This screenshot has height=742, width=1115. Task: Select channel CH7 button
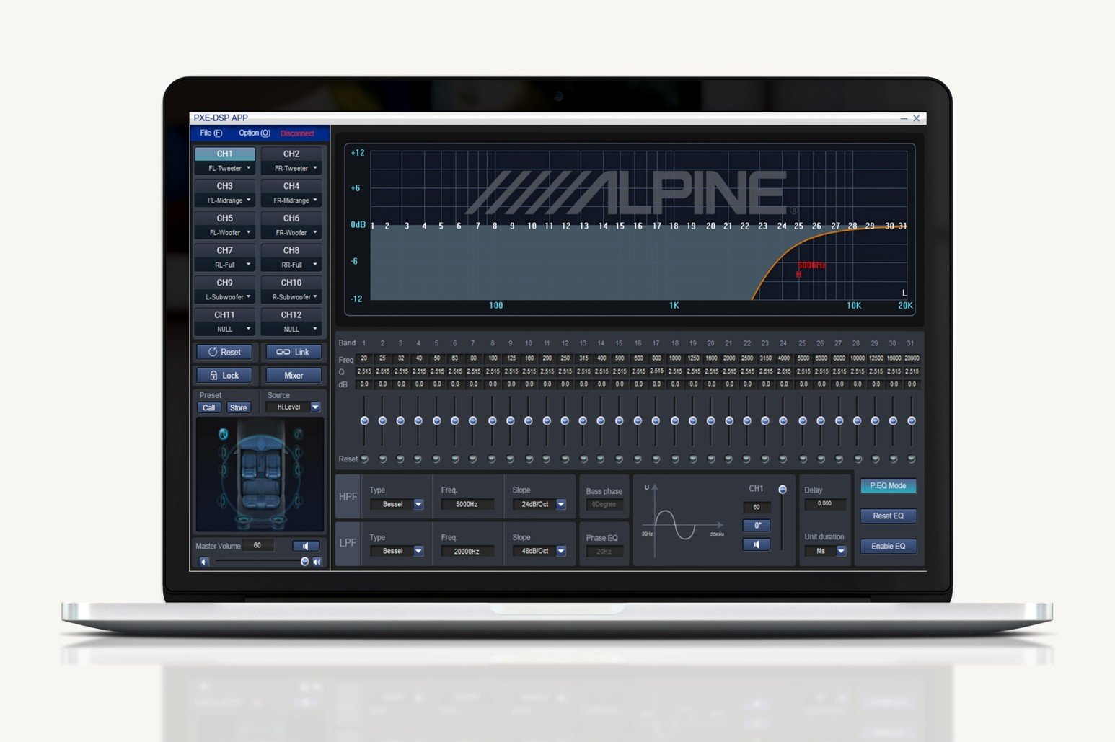tap(224, 250)
